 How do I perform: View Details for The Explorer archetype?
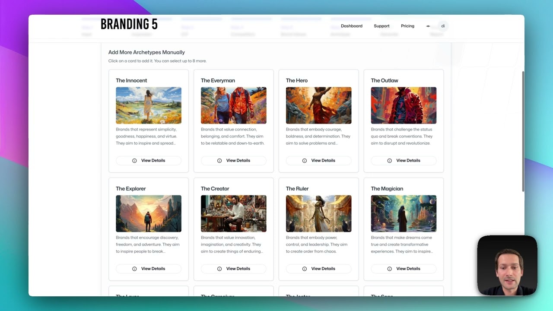(149, 269)
